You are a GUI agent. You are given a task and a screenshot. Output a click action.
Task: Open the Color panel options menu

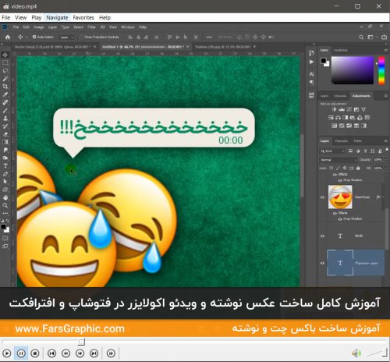click(386, 50)
